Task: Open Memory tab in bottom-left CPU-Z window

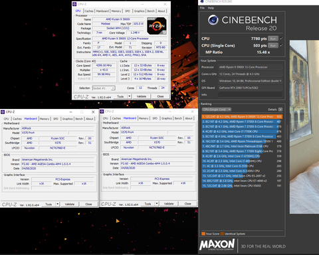Action: [x=45, y=119]
